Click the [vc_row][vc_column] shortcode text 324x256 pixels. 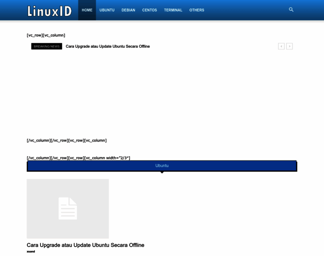tap(46, 35)
